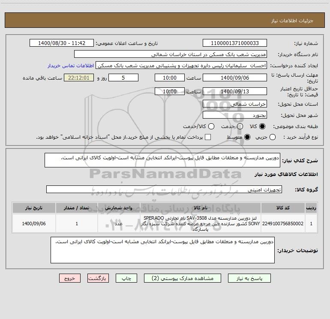The image size is (330, 319).
Task: Click the تاریخ نیاز column header
Action: point(34,208)
